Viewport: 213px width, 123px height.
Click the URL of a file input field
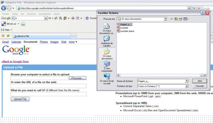click(49, 86)
